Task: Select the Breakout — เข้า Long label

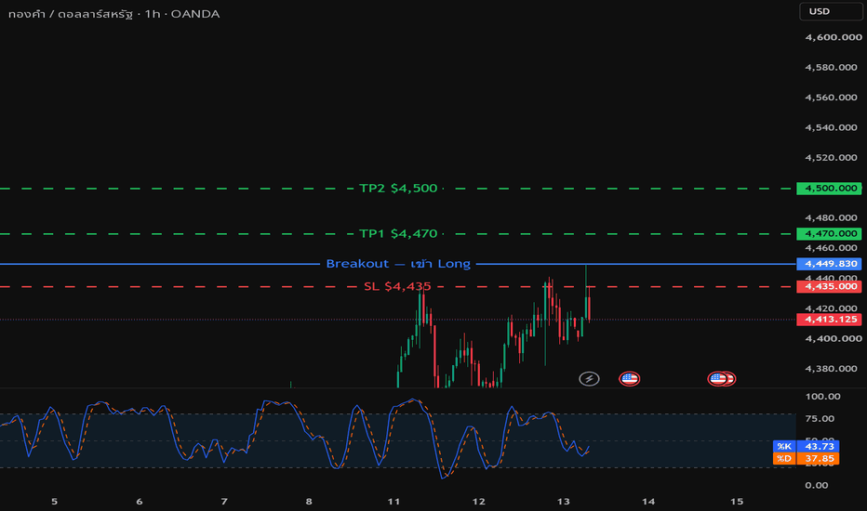Action: tap(398, 264)
